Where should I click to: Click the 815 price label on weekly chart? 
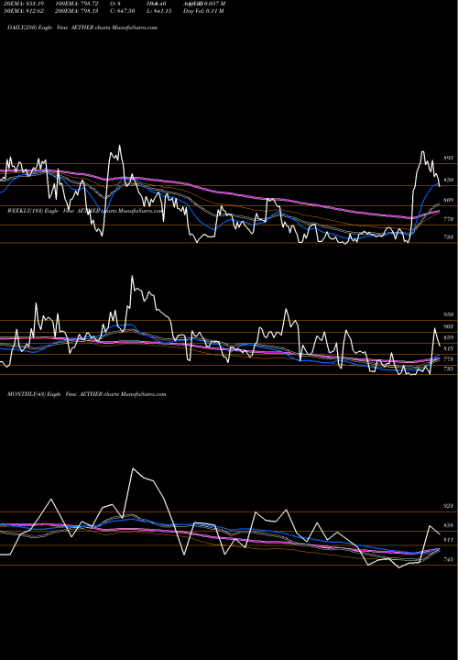pyautogui.click(x=448, y=349)
